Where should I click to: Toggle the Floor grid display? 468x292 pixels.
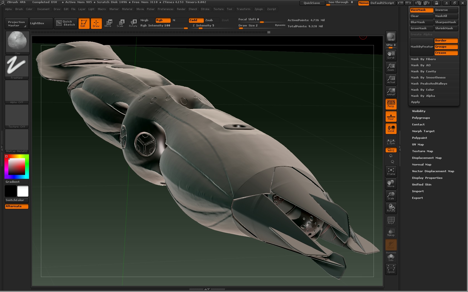tap(391, 116)
